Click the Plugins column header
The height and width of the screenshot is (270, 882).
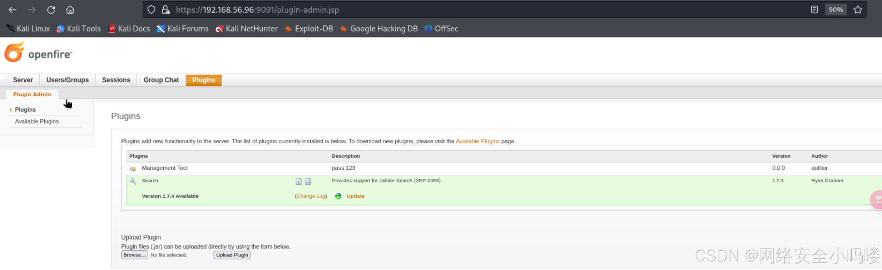(139, 156)
